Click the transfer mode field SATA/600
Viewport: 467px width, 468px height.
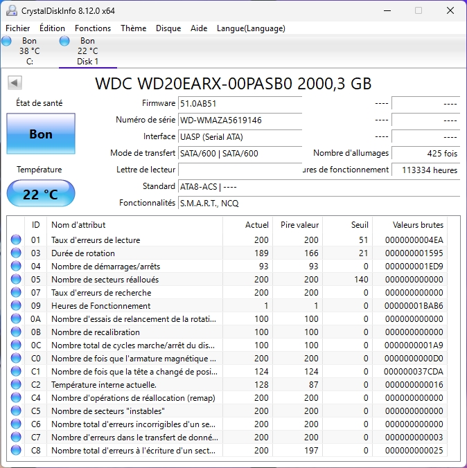240,154
